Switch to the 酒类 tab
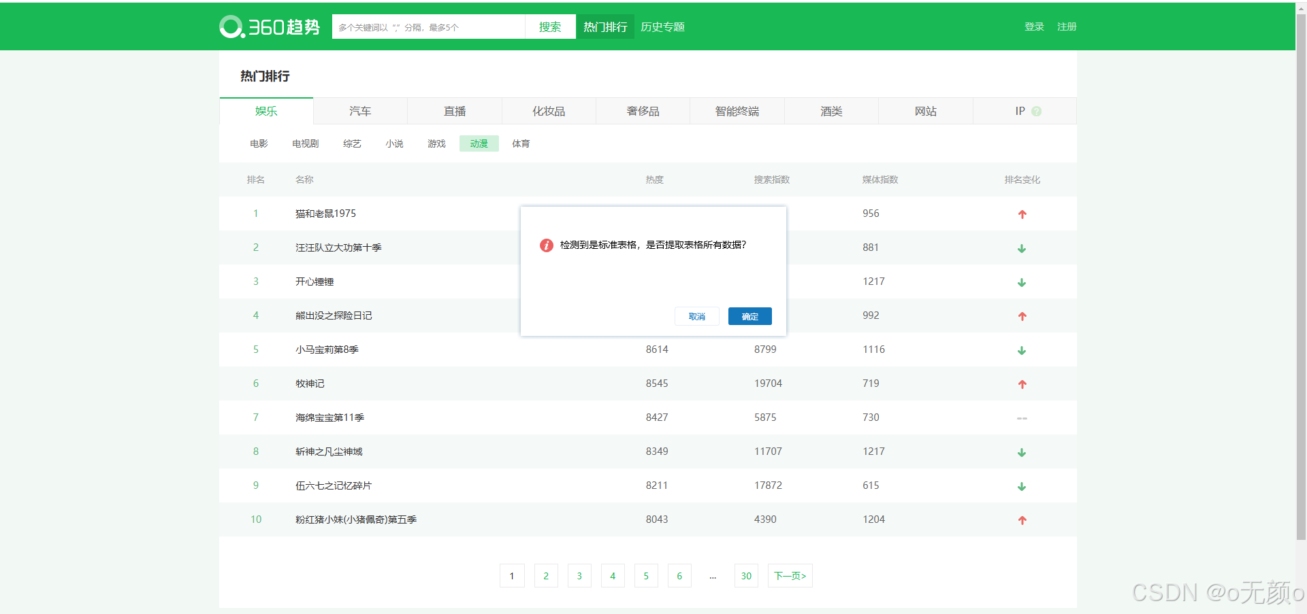 point(831,111)
